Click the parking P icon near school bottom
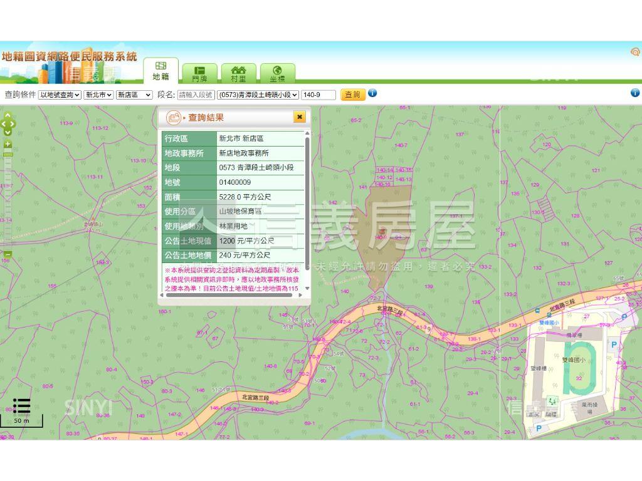 tap(539, 428)
